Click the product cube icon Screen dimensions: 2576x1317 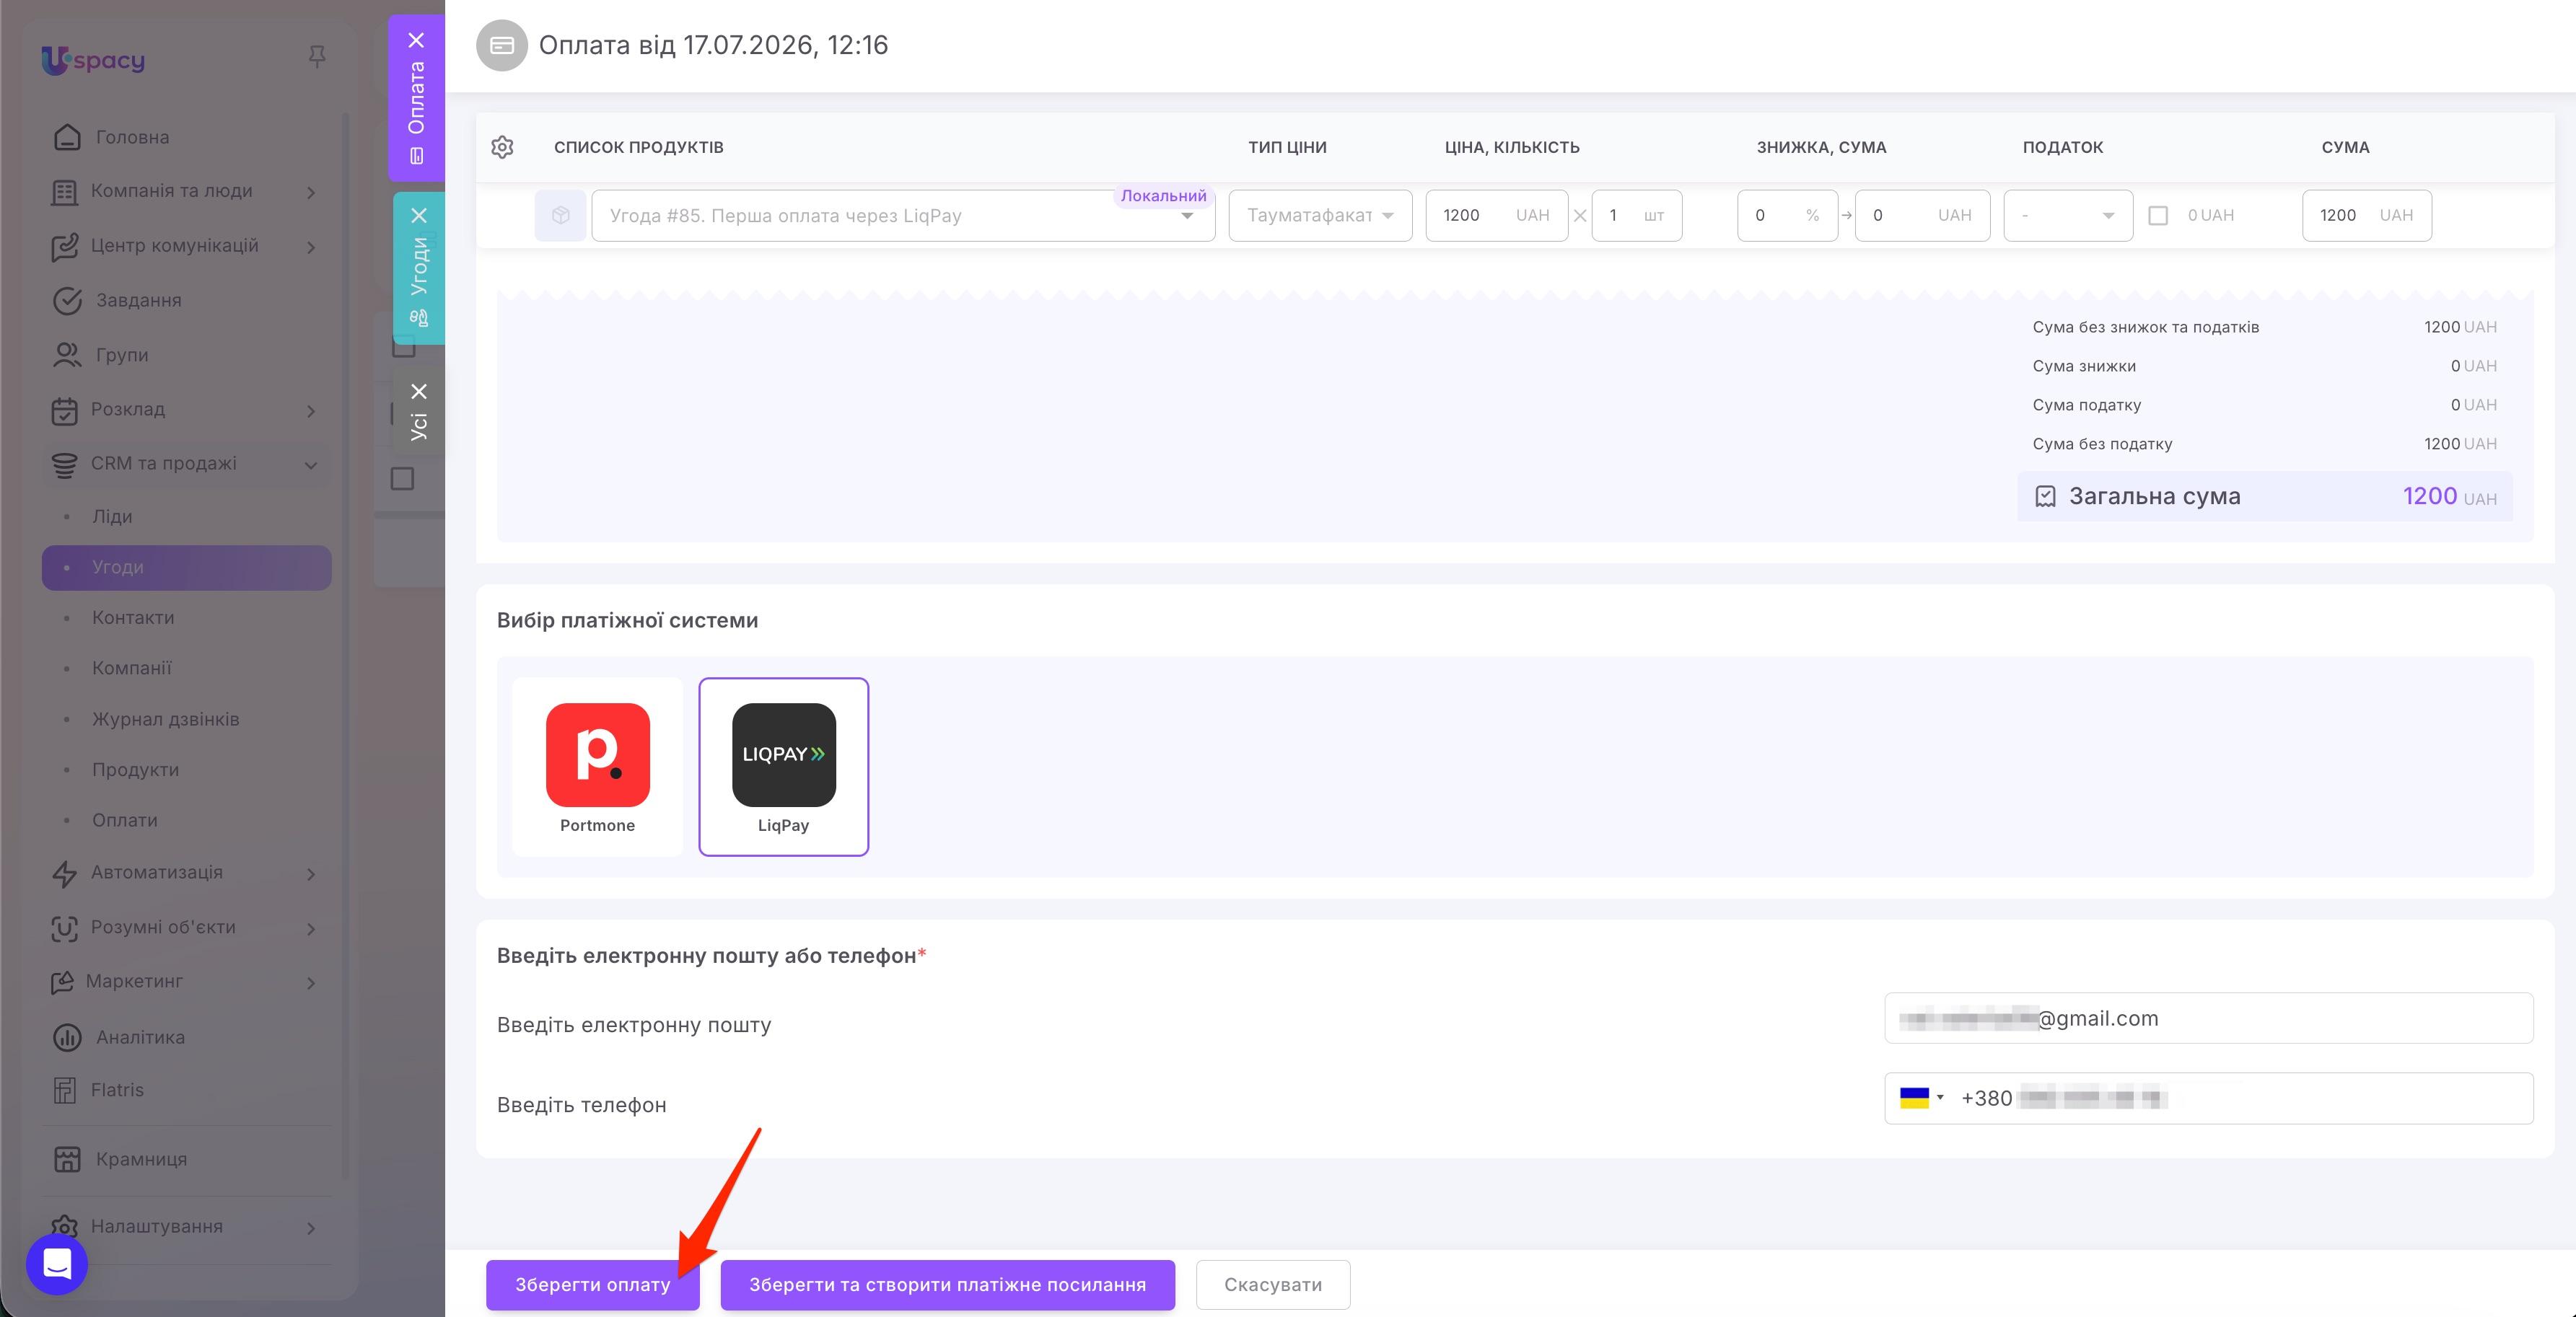pyautogui.click(x=560, y=215)
